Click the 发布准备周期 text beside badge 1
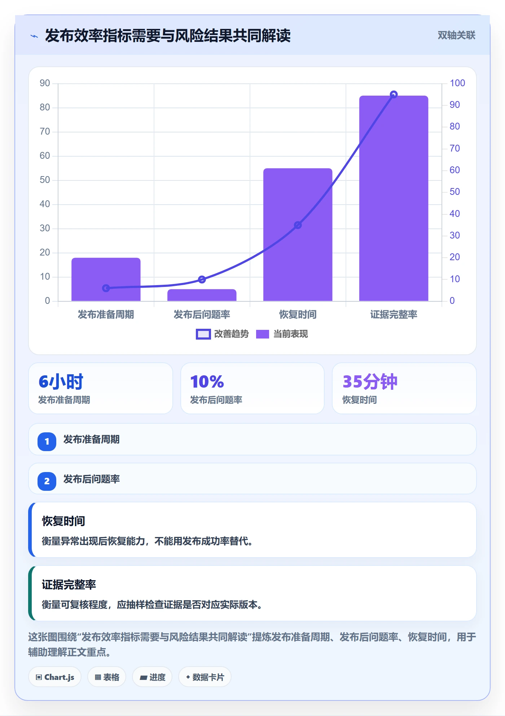The image size is (505, 716). 92,440
